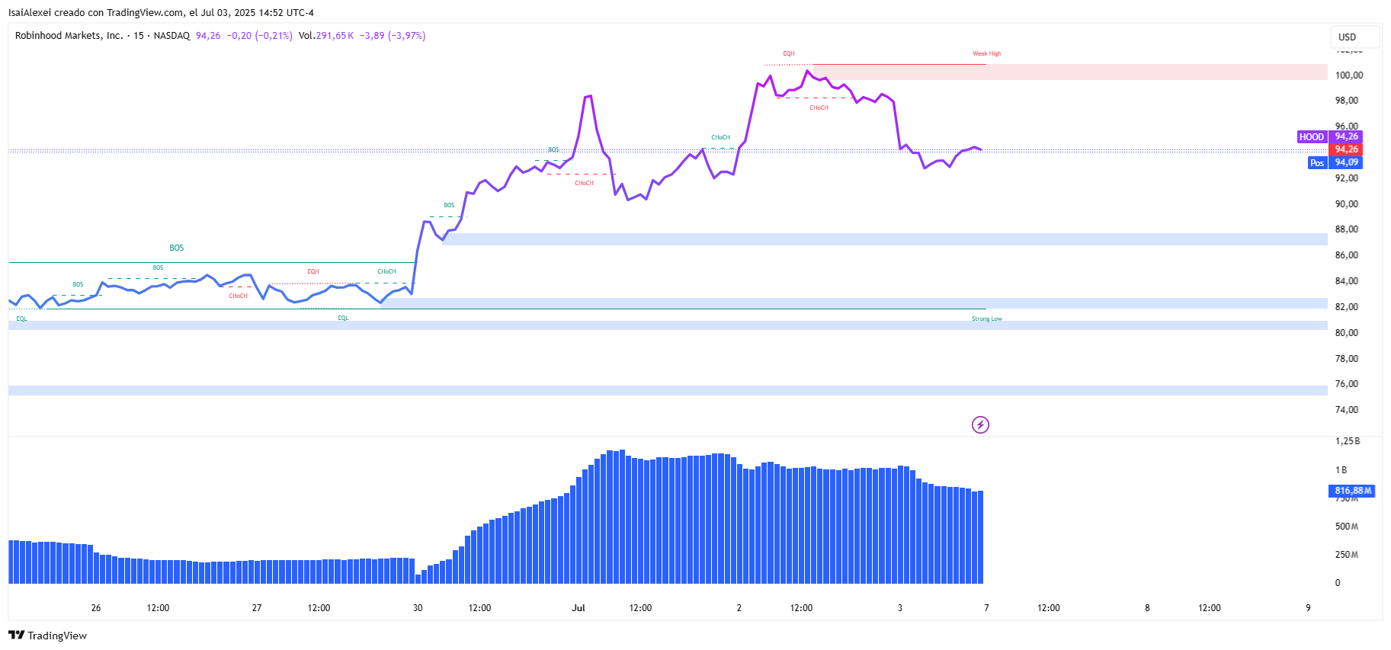
Task: Click the 92,00 price axis level
Action: tap(1347, 178)
